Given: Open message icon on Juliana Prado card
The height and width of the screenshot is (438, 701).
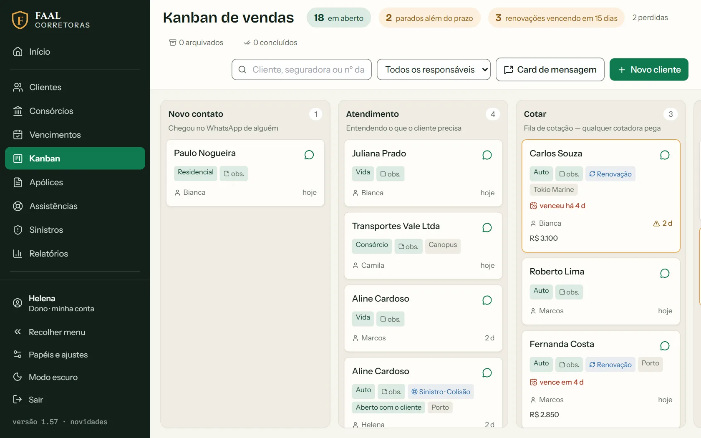Looking at the screenshot, I should pyautogui.click(x=487, y=155).
